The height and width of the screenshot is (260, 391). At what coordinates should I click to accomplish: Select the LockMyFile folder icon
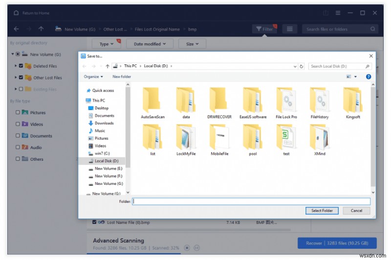[186, 137]
